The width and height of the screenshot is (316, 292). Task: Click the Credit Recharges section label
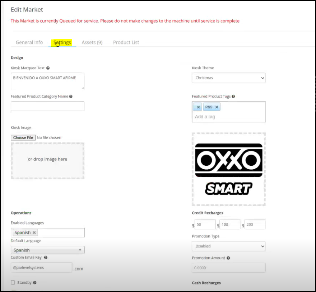pos(208,213)
